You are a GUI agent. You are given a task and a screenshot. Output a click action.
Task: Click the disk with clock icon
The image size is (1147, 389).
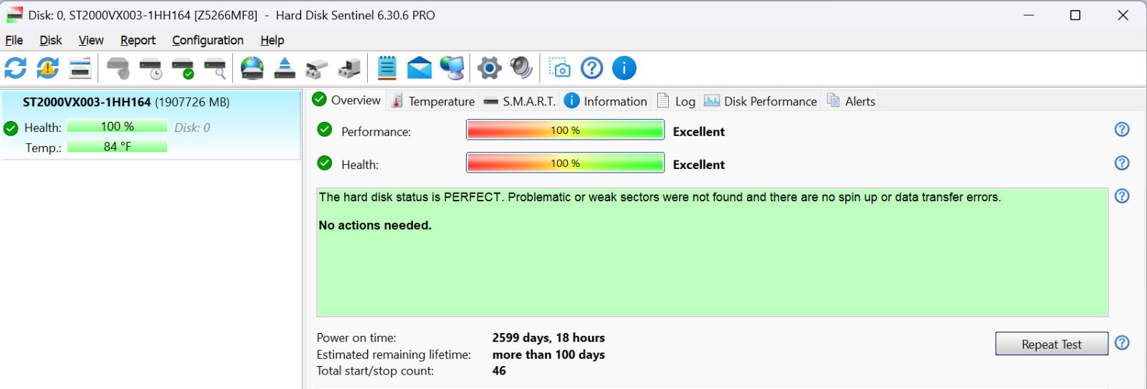click(151, 68)
